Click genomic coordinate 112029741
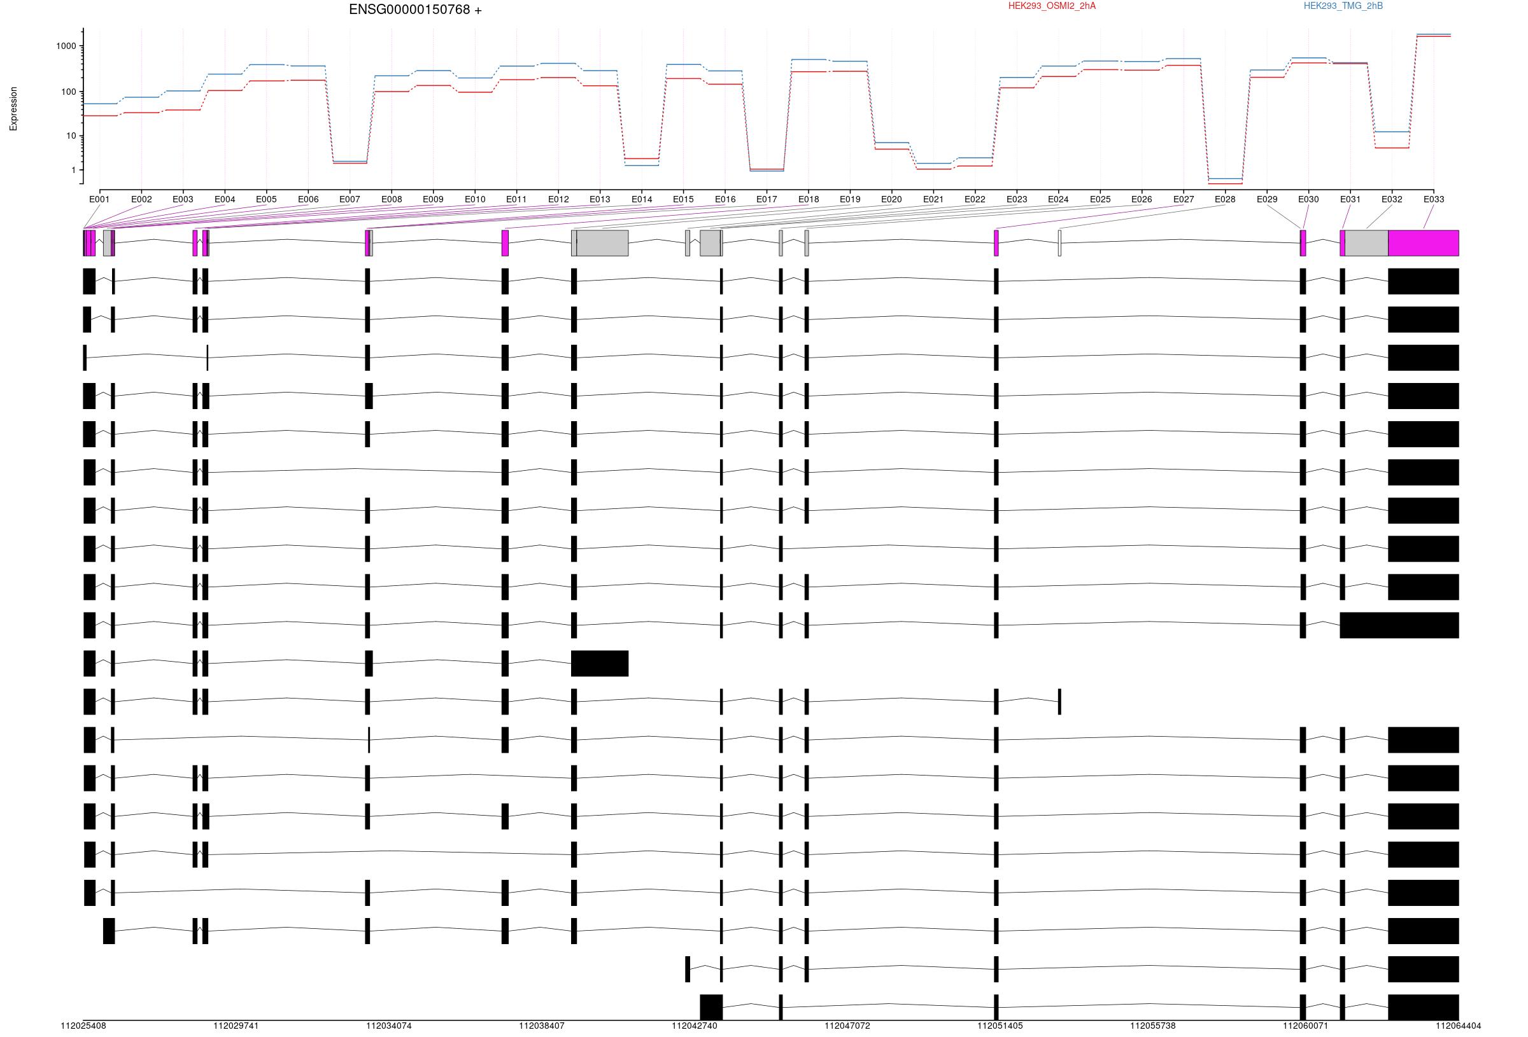The height and width of the screenshot is (1037, 1528). pyautogui.click(x=236, y=1026)
